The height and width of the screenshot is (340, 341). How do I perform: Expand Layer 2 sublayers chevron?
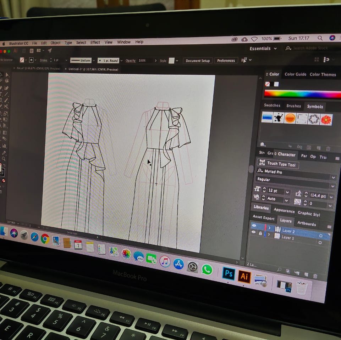coord(269,228)
